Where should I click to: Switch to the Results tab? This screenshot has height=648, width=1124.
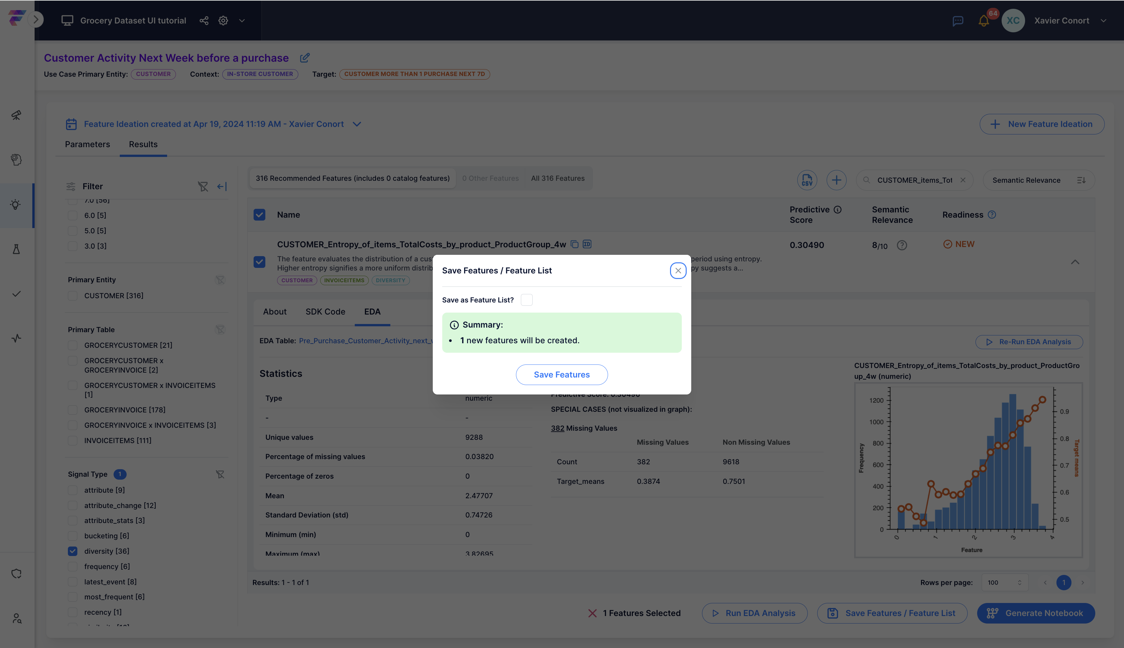coord(143,144)
